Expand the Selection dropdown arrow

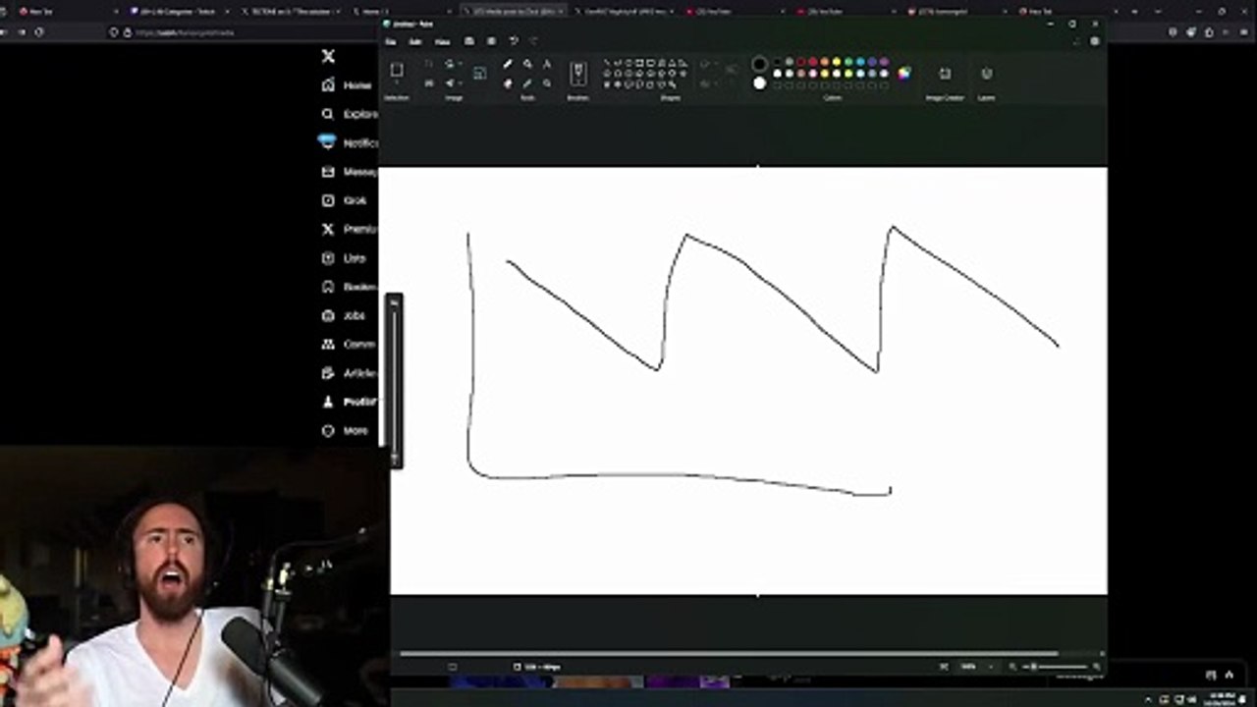[x=397, y=82]
